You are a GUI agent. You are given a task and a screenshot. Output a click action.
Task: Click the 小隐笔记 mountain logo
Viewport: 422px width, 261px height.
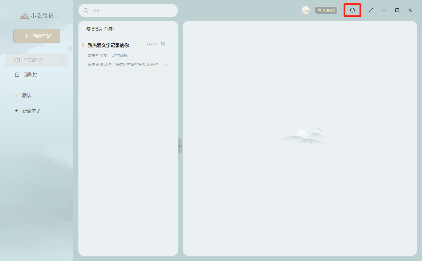24,16
